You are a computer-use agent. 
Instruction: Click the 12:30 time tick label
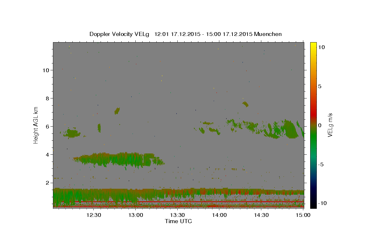(93, 215)
